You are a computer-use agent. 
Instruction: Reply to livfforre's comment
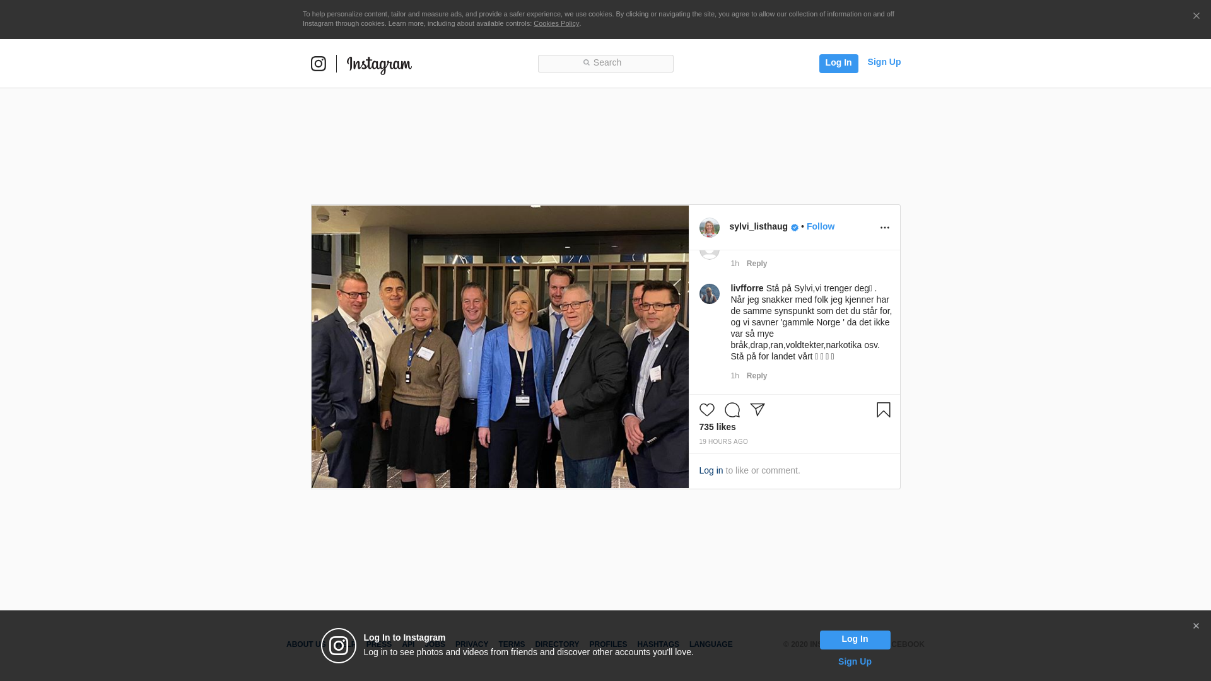[x=757, y=376]
